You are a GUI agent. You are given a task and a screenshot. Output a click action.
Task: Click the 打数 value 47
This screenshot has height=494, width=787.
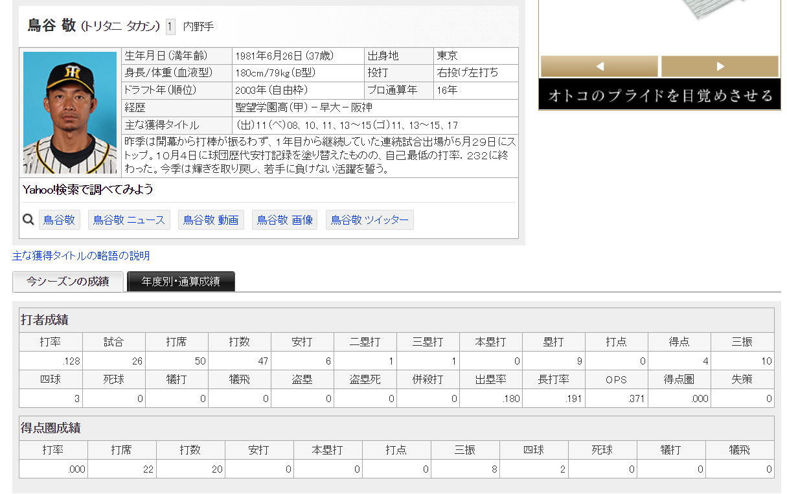(239, 361)
